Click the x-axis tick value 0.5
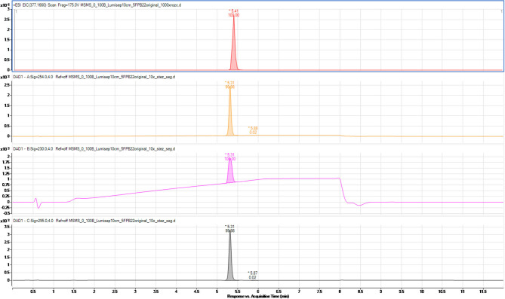 coord(33,291)
